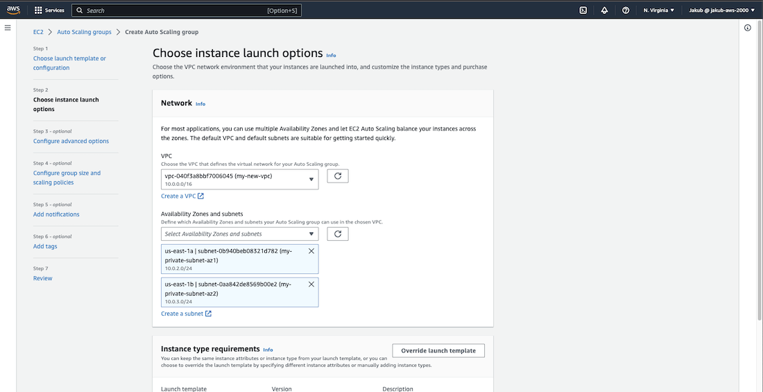Open the Services grid menu
The width and height of the screenshot is (763, 392).
click(x=49, y=10)
